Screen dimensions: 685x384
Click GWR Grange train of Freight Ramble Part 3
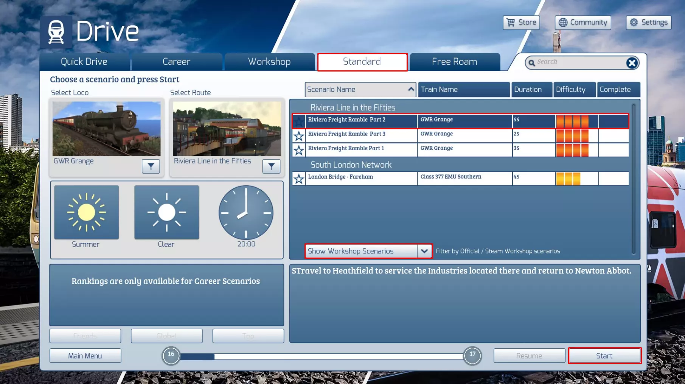[x=436, y=134]
